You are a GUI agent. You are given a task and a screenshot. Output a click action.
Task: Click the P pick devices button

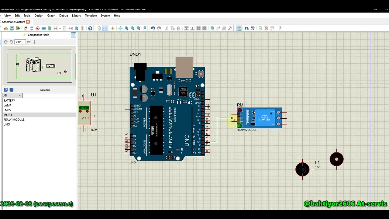[x=5, y=90]
